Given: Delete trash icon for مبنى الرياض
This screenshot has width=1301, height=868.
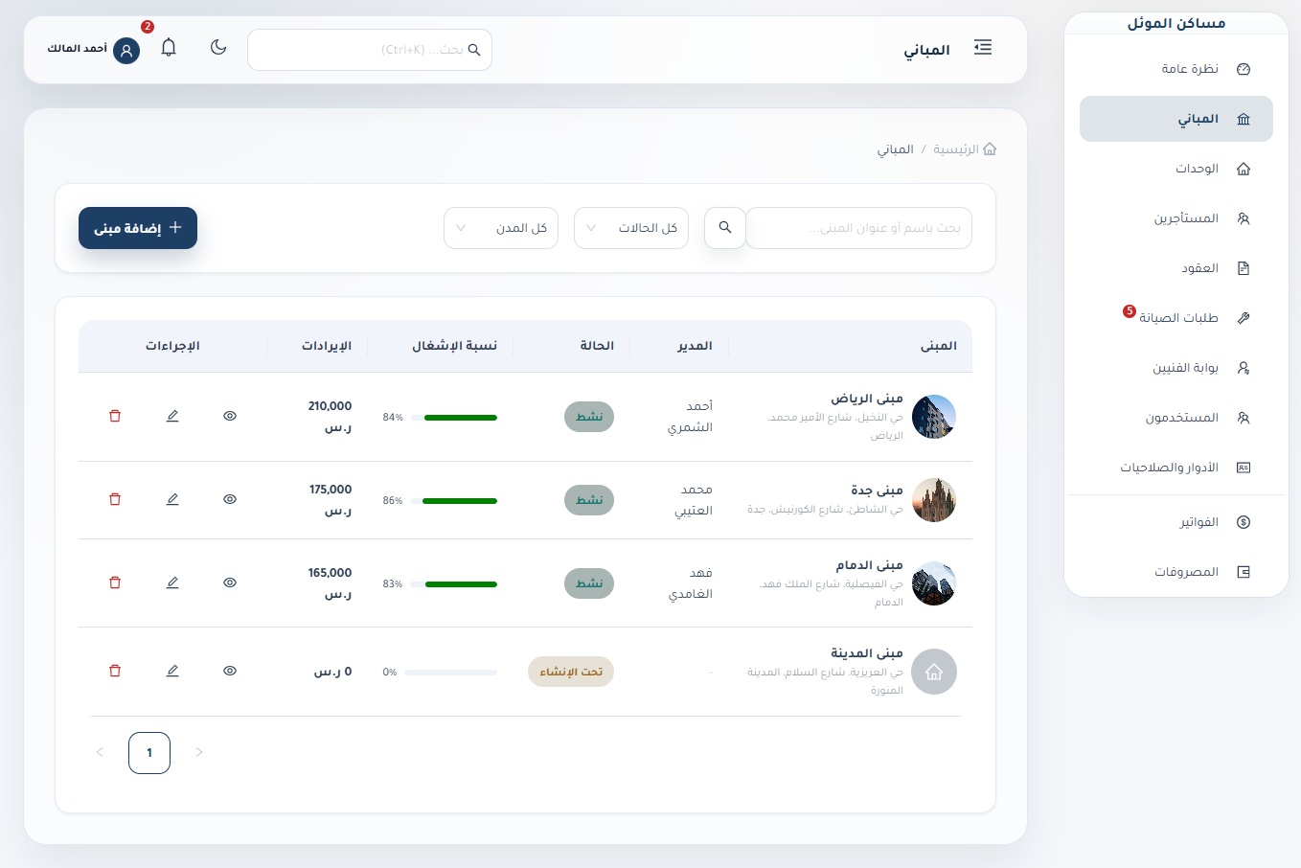Looking at the screenshot, I should click(115, 416).
